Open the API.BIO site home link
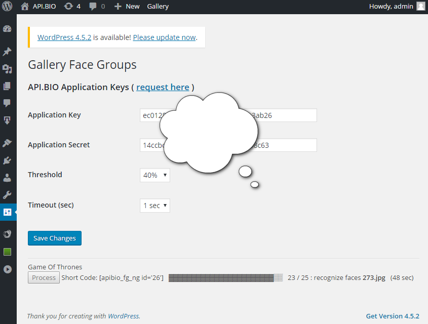The width and height of the screenshot is (428, 324). click(x=38, y=6)
